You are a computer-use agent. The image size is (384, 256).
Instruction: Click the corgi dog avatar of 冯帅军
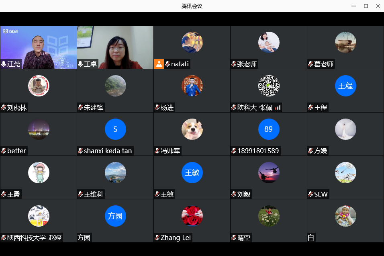pos(192,129)
